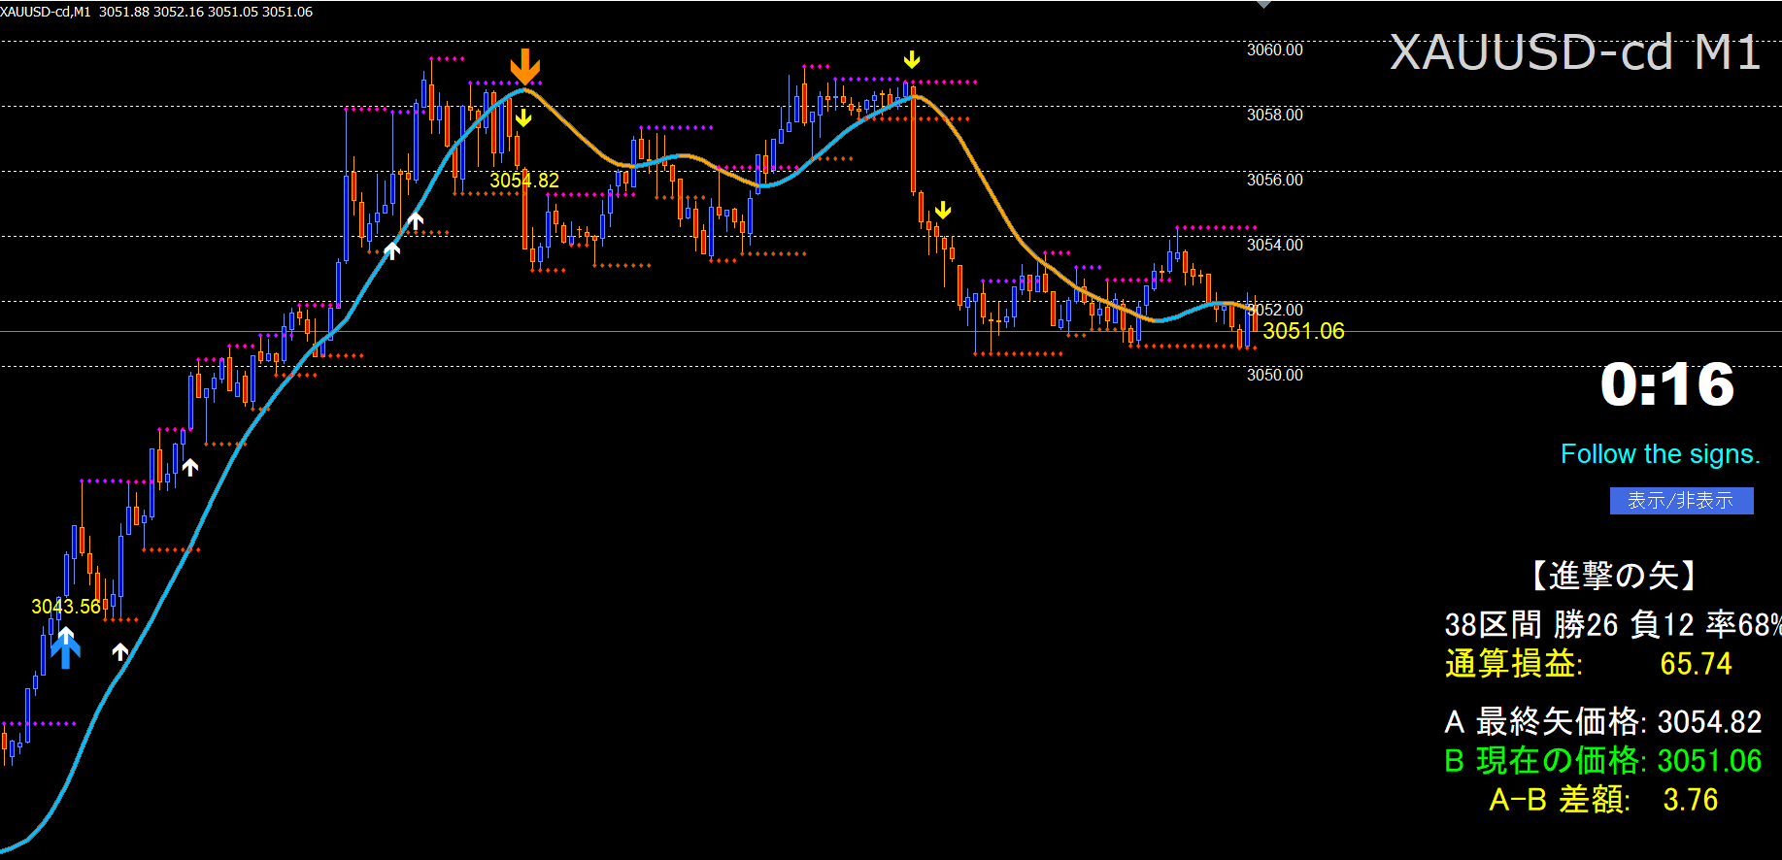The width and height of the screenshot is (1782, 860).
Task: Click the 0:16 countdown timer
Action: pos(1667,384)
